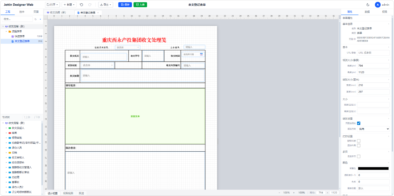
Task: Click the 高度(mm) 297 input field
Action: click(373, 92)
